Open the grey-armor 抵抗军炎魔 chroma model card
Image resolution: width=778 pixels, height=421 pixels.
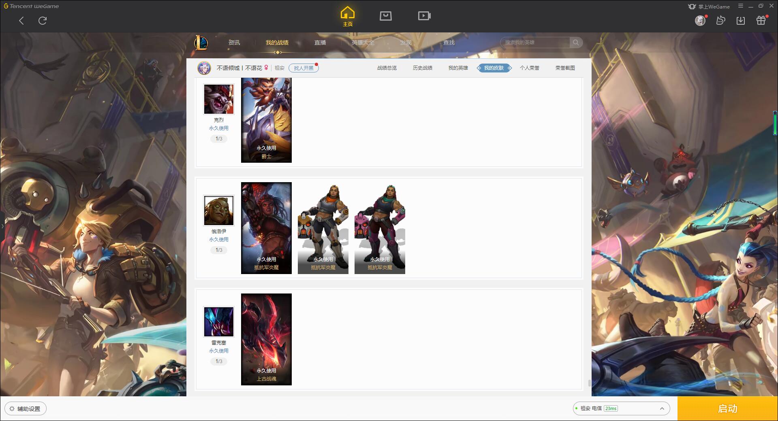coord(323,228)
